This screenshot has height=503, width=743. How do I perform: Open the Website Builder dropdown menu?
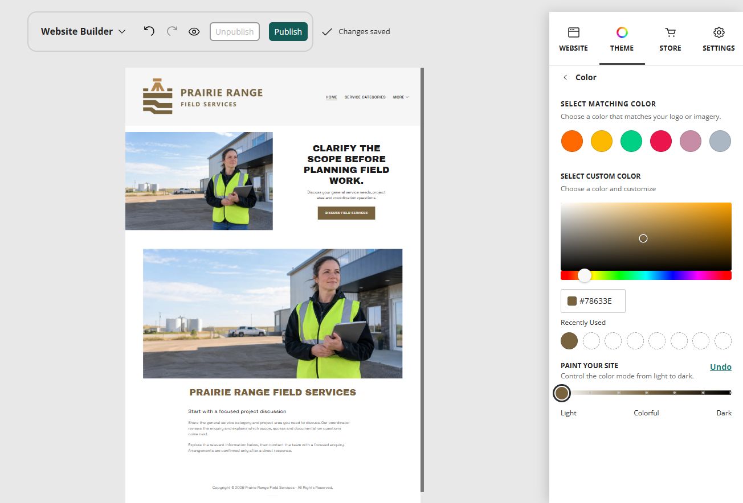click(x=83, y=31)
